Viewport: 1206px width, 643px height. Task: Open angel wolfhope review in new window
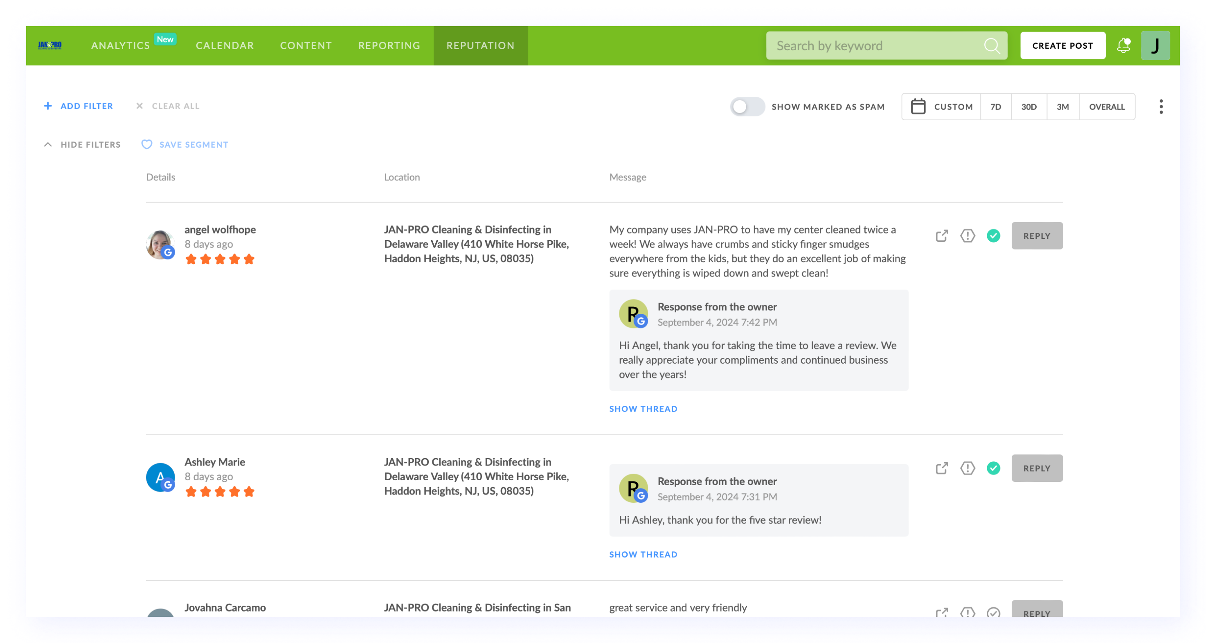tap(941, 235)
